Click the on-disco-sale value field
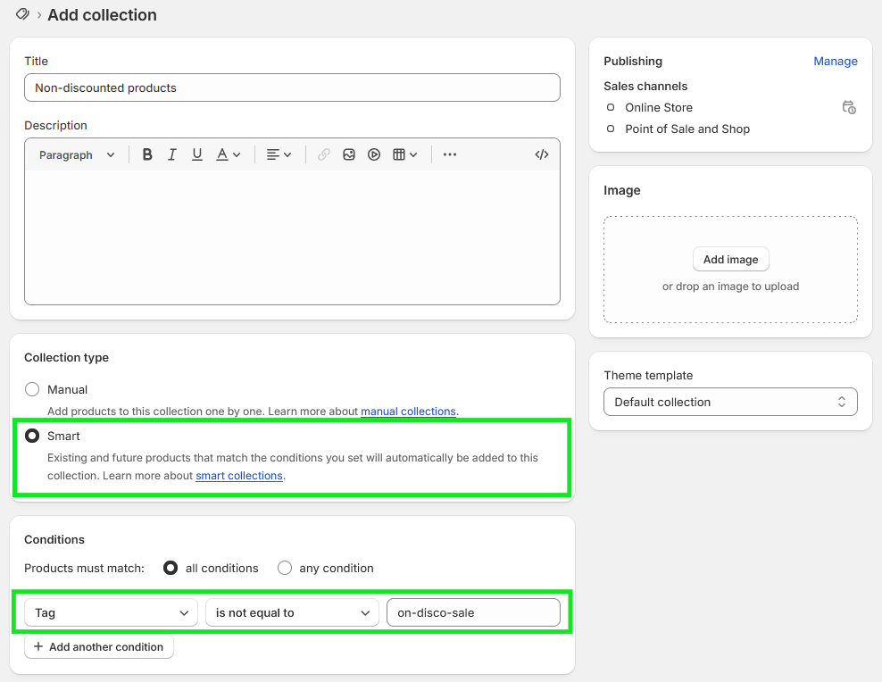 click(473, 613)
